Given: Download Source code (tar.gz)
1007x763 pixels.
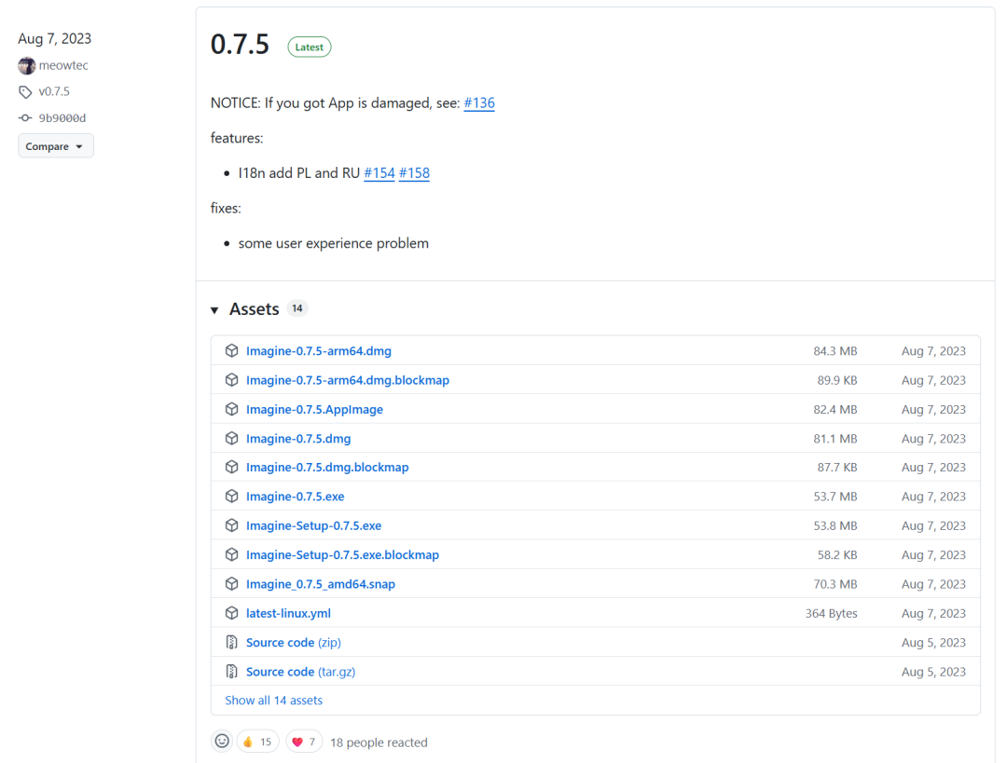Looking at the screenshot, I should click(300, 672).
